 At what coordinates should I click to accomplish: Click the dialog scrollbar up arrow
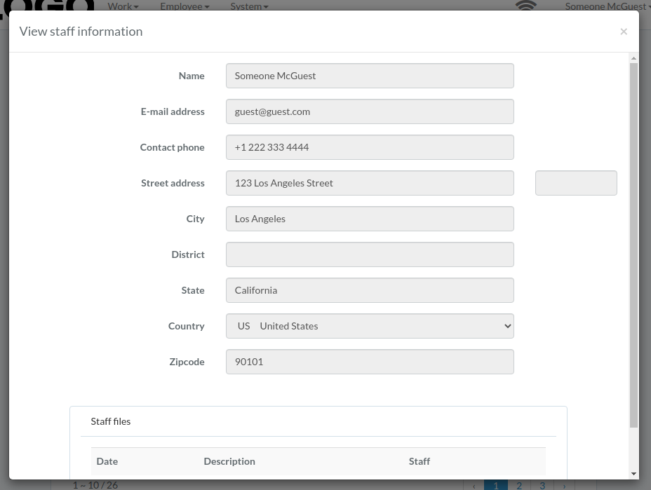633,58
